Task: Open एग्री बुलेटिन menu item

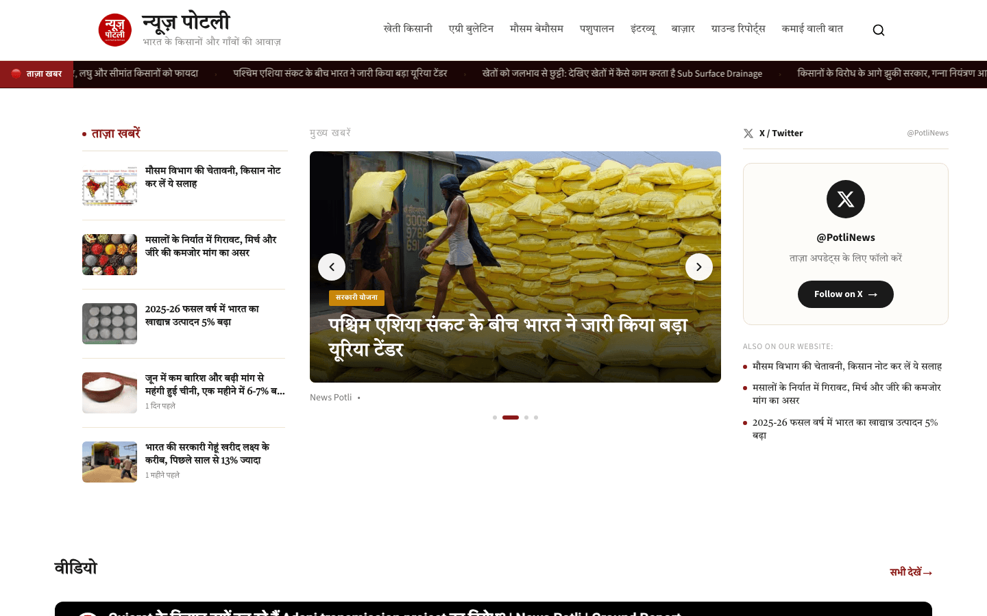Action: (x=471, y=29)
